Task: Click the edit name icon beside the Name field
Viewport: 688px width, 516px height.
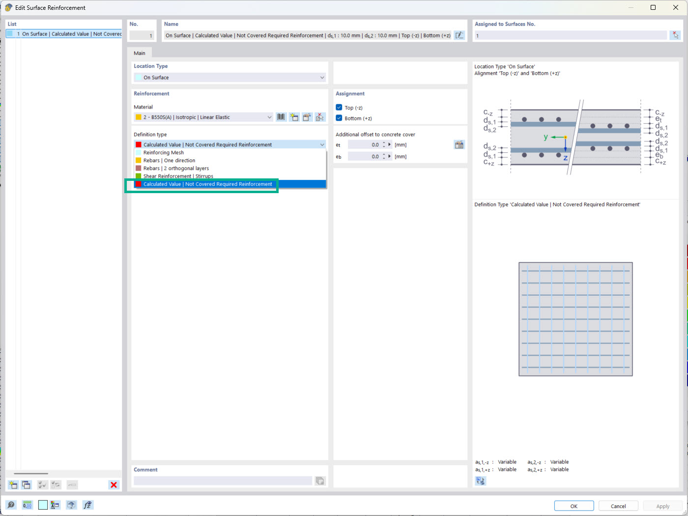Action: click(459, 35)
